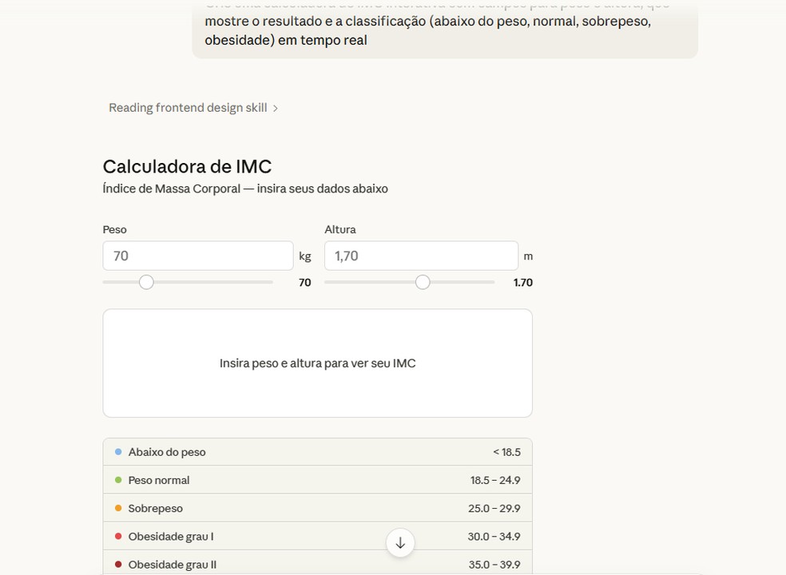Click the red dot beside 'Obesidade grau I'

pos(118,537)
